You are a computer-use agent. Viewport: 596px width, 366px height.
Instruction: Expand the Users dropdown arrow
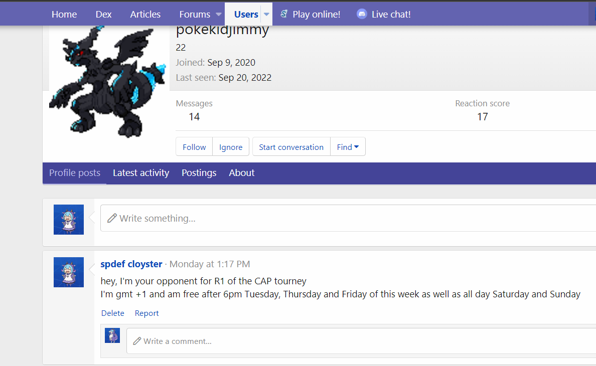(266, 15)
